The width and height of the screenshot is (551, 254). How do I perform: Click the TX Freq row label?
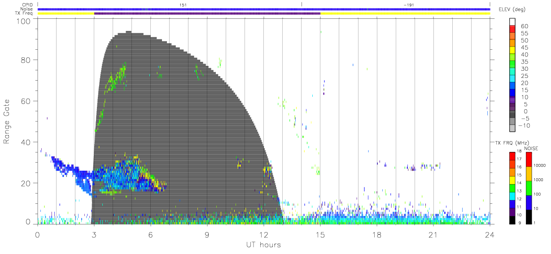click(x=25, y=13)
